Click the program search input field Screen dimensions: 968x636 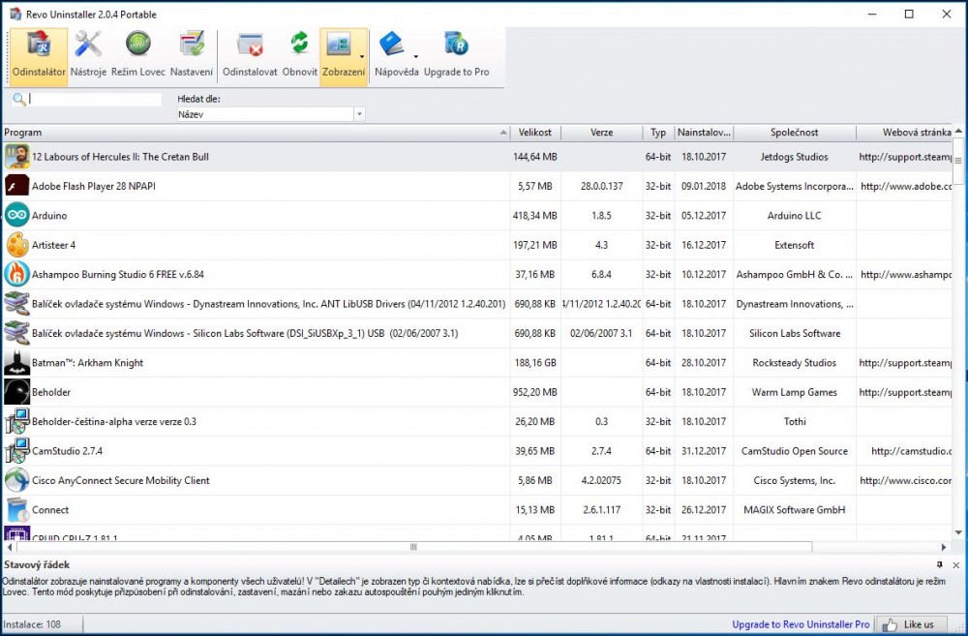tap(94, 99)
